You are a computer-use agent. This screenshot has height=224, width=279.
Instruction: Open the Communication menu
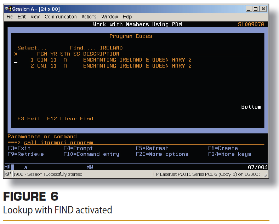[61, 17]
